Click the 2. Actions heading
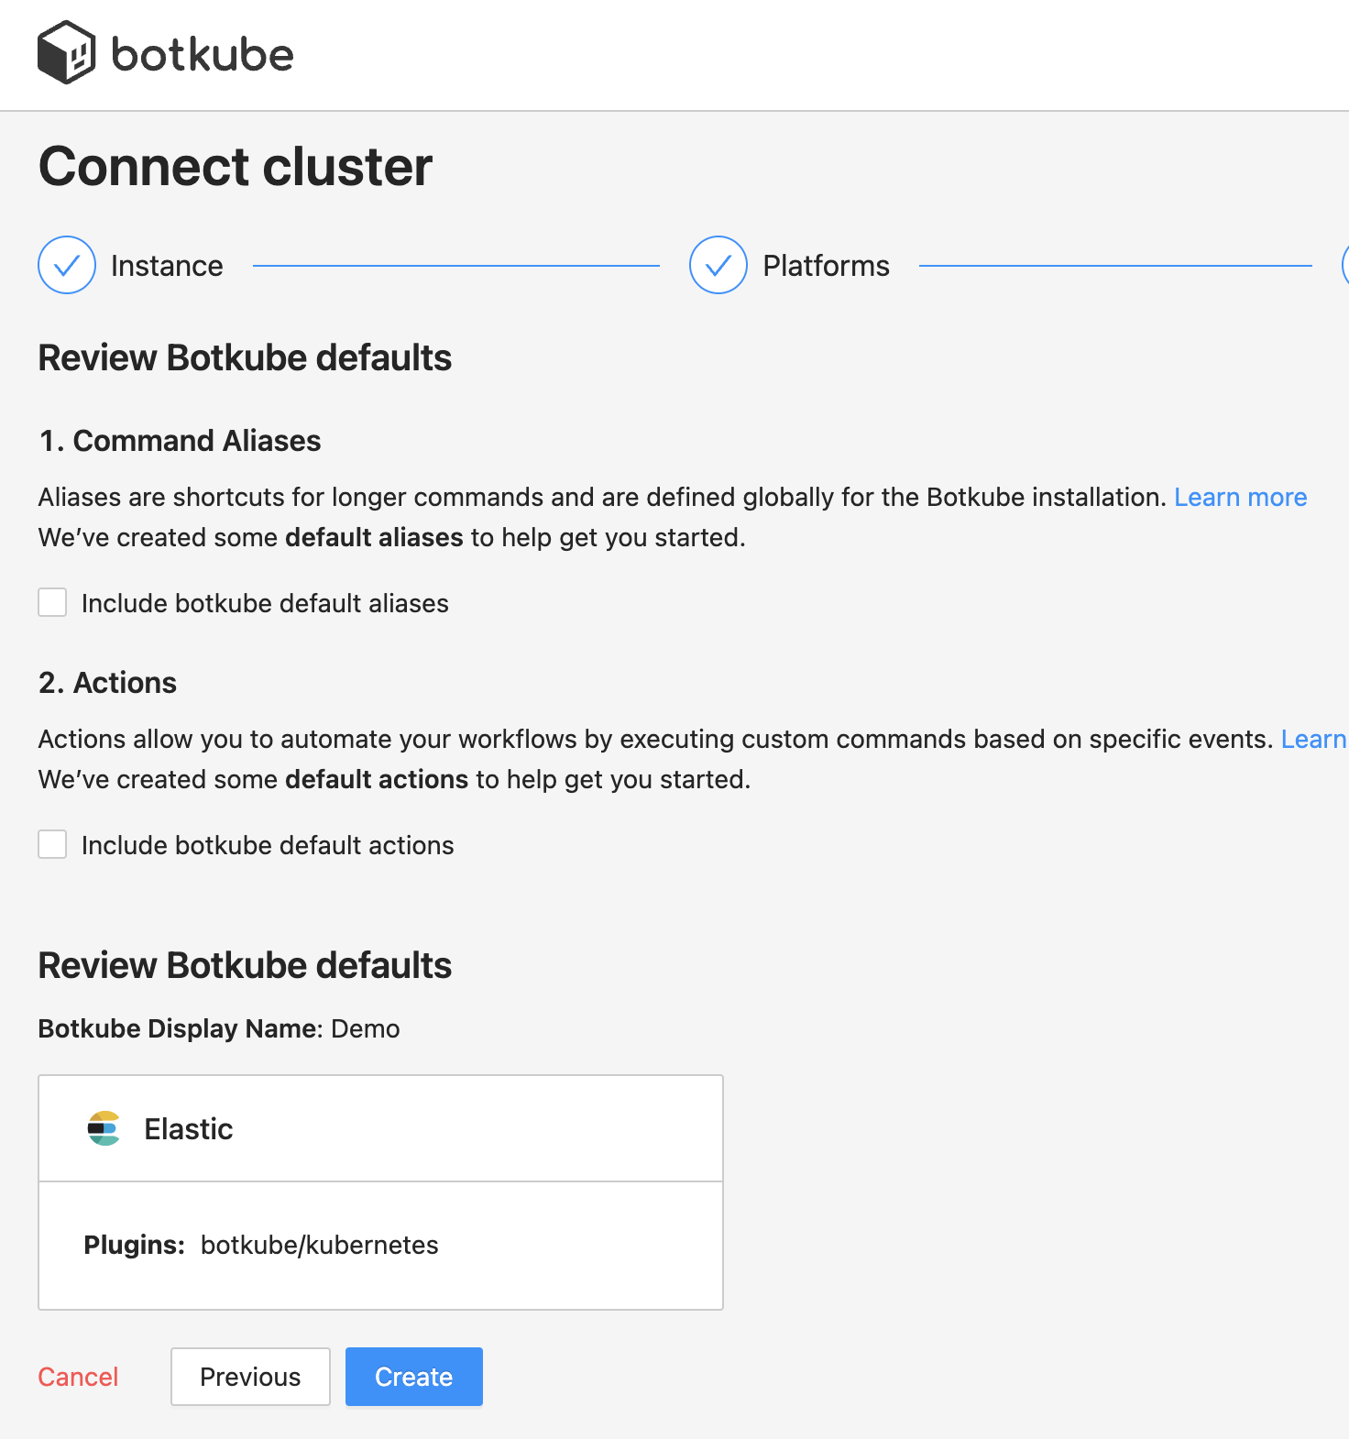The image size is (1349, 1439). pyautogui.click(x=107, y=683)
